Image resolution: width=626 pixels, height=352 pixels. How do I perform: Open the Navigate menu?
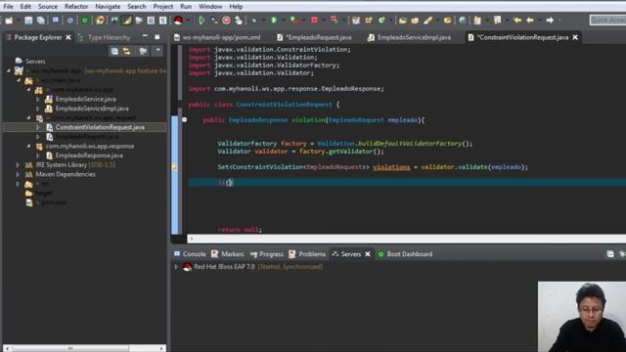click(108, 7)
